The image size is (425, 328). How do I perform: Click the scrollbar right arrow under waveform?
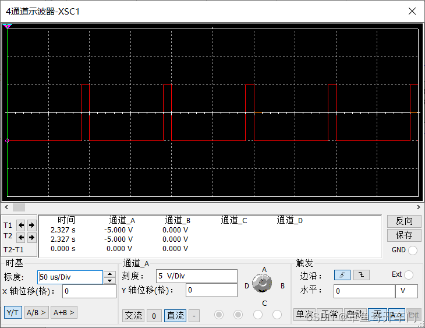pos(418,207)
